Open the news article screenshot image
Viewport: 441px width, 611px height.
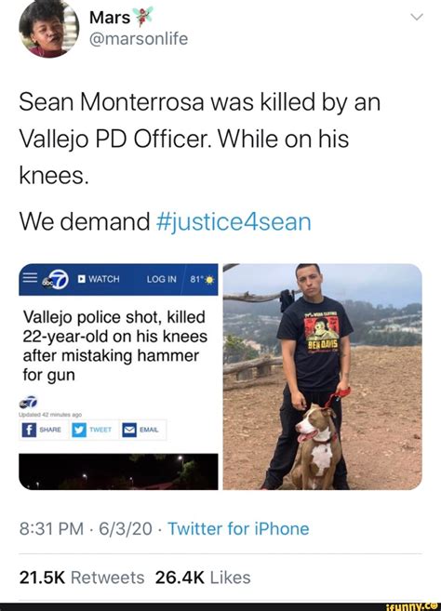coord(118,377)
